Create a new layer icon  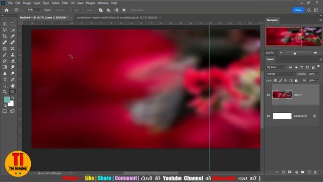(x=309, y=172)
